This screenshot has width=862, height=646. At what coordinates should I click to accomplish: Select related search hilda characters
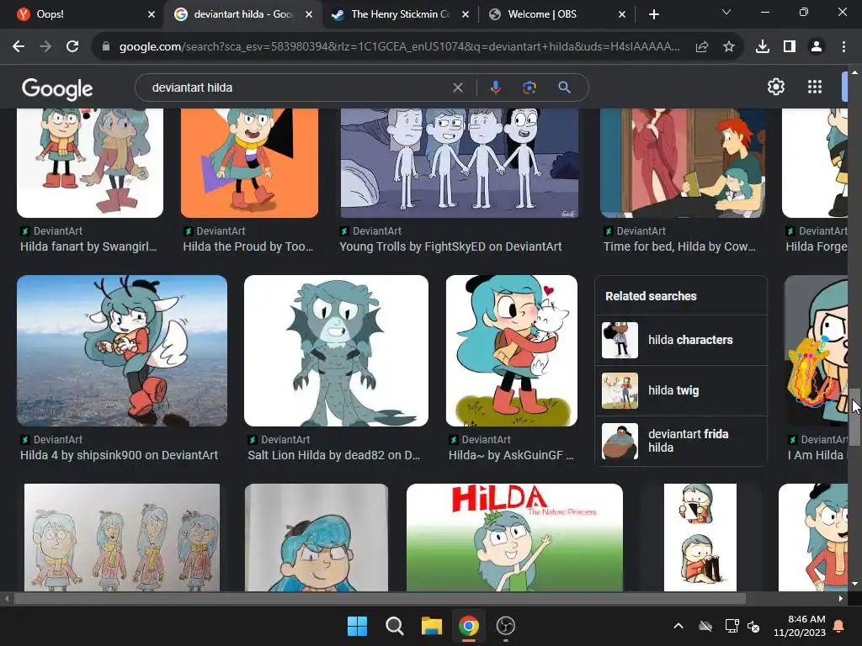(681, 340)
